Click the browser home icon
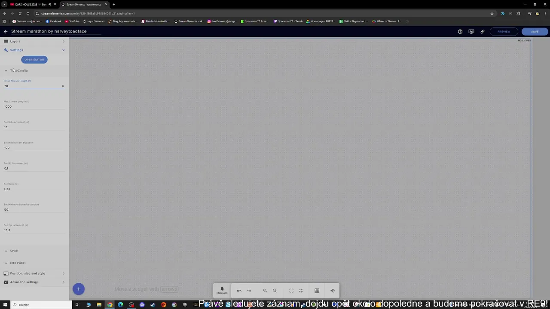This screenshot has height=309, width=550. point(28,13)
